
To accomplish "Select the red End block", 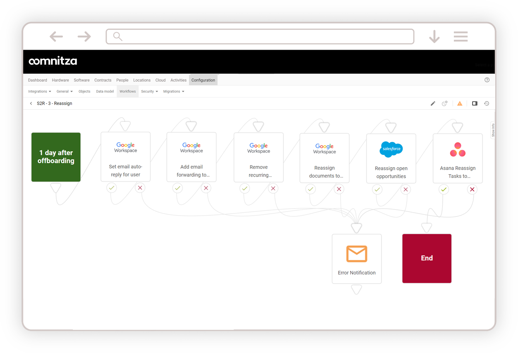I will click(x=427, y=259).
